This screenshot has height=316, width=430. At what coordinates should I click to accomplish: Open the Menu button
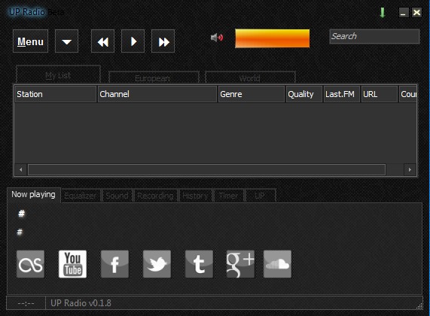pyautogui.click(x=30, y=41)
